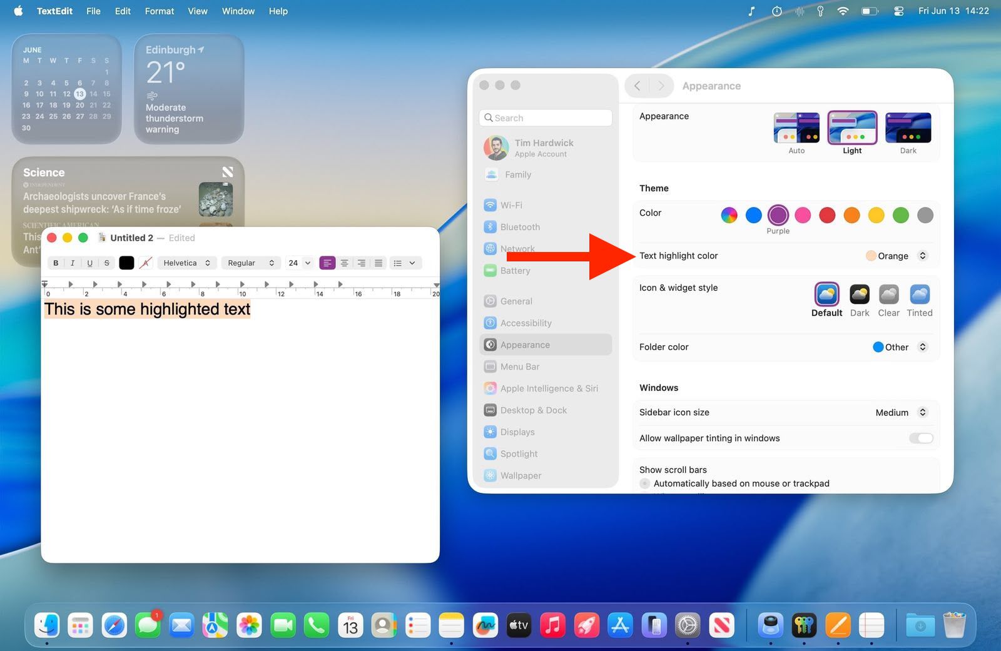Apply italic formatting in TextEdit toolbar

72,263
